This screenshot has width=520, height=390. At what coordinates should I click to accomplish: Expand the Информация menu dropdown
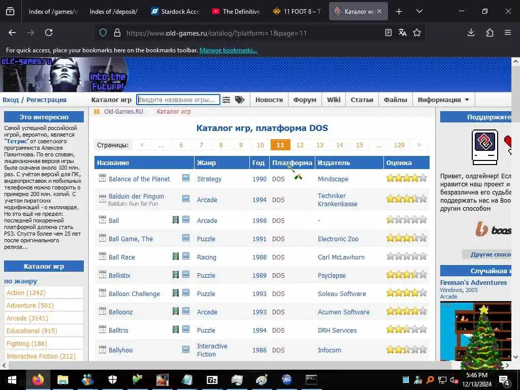pyautogui.click(x=443, y=100)
